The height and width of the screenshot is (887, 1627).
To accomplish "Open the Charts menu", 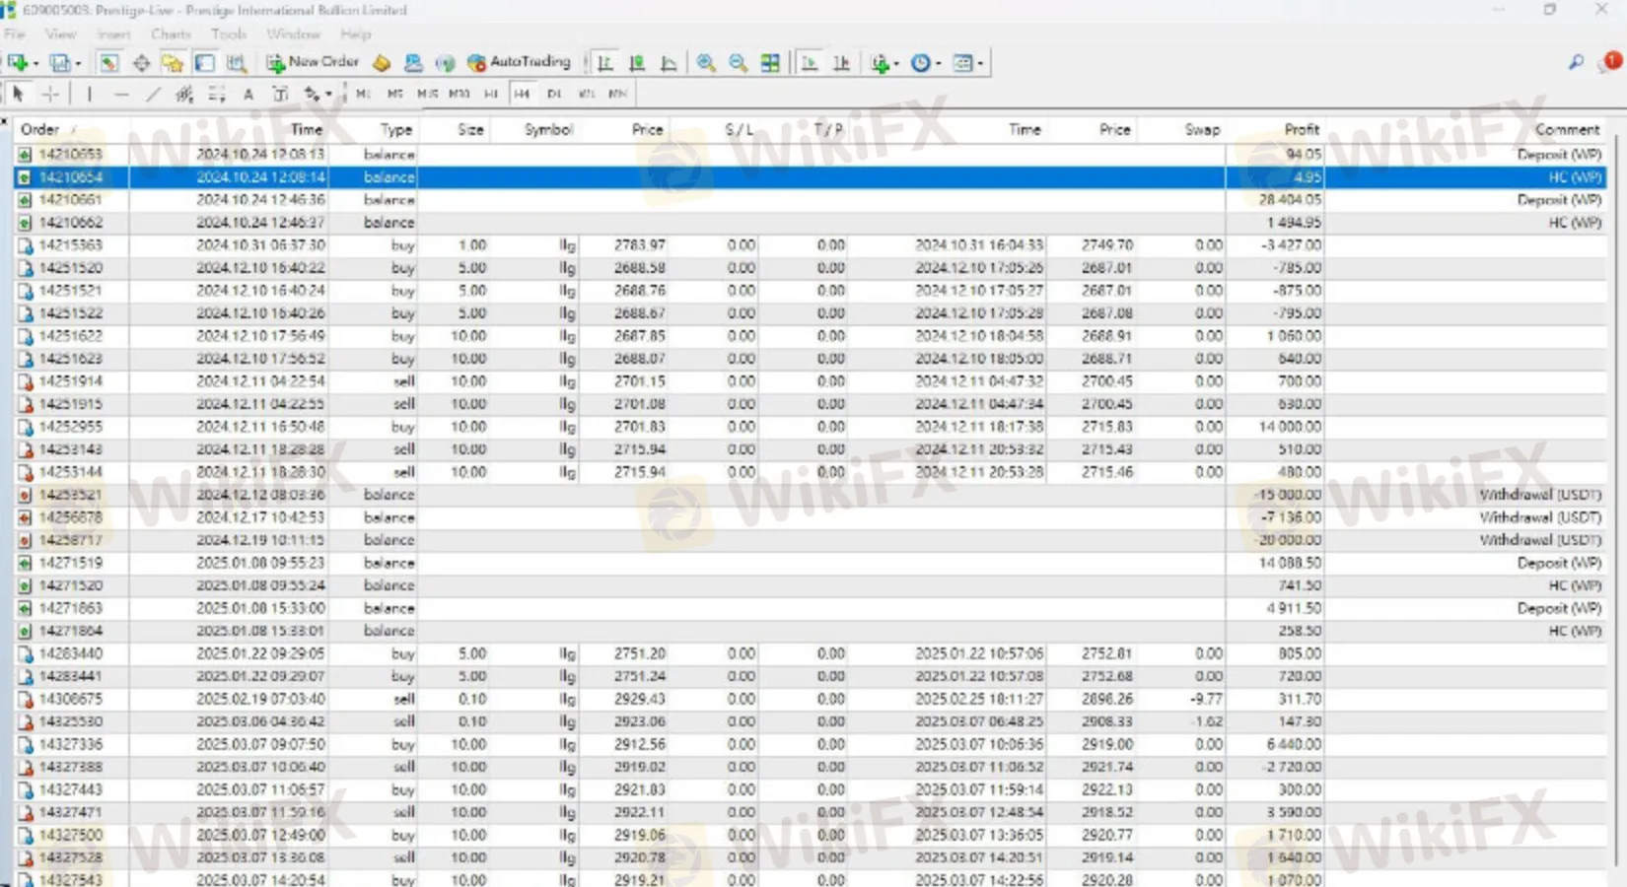I will point(171,34).
